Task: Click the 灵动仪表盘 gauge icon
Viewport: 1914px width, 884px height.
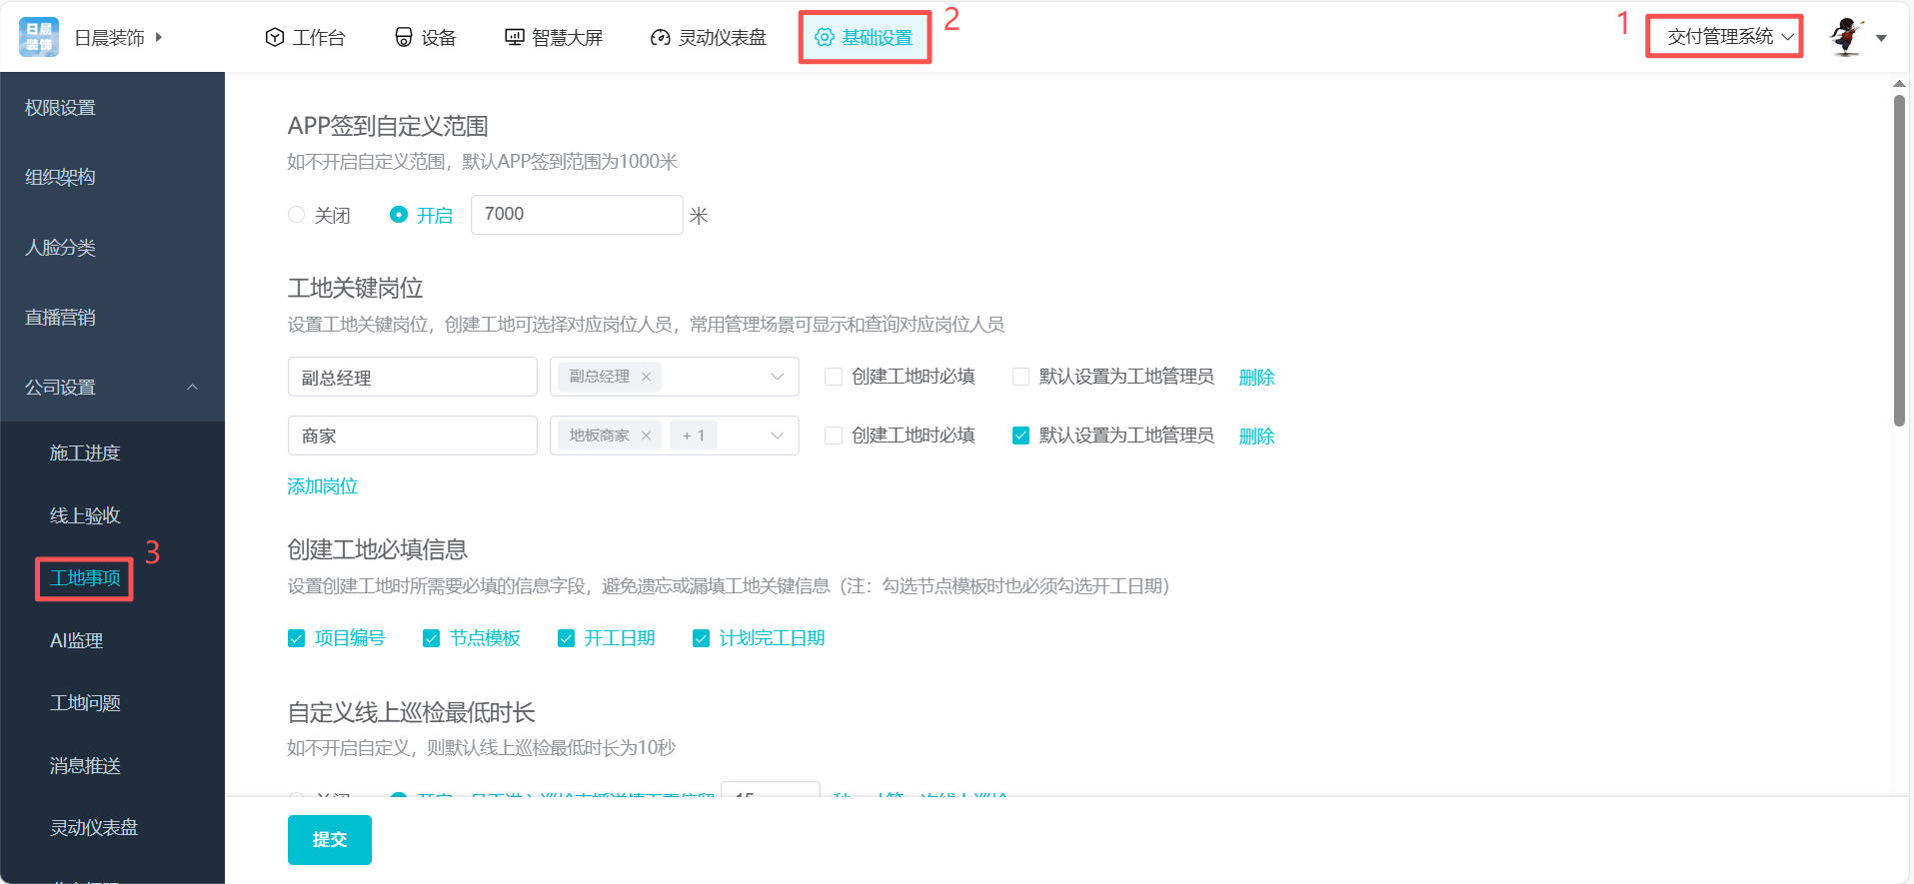Action: pyautogui.click(x=660, y=38)
